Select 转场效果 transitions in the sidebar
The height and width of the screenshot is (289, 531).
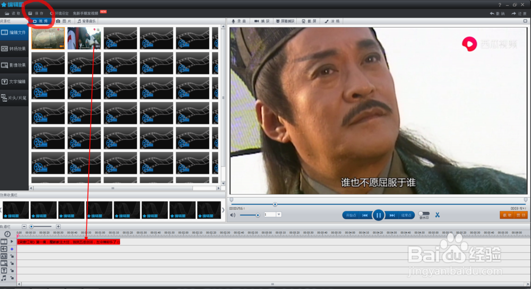pyautogui.click(x=14, y=49)
